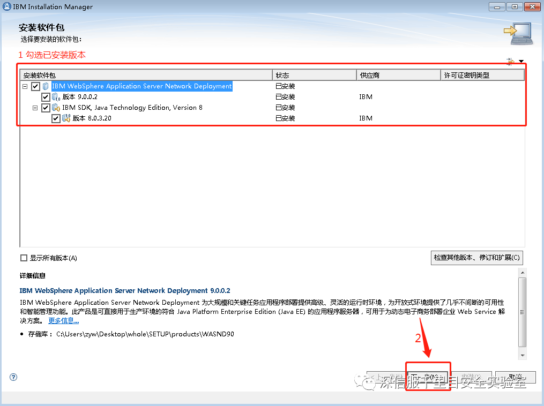Enable the 显示所有版本(A) checkbox
The width and height of the screenshot is (544, 406).
tap(24, 258)
